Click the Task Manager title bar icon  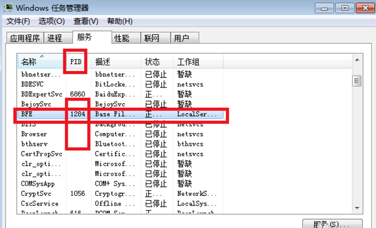tap(8, 8)
